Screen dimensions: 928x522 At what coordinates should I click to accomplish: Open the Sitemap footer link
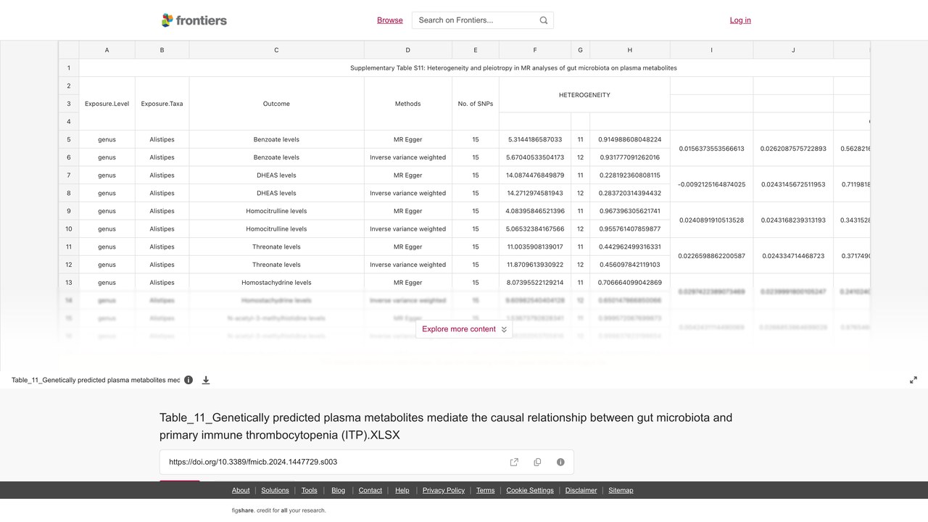pos(621,490)
